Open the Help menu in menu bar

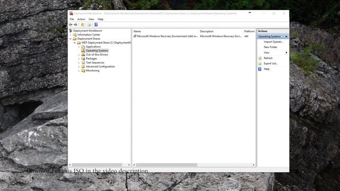coord(100,19)
